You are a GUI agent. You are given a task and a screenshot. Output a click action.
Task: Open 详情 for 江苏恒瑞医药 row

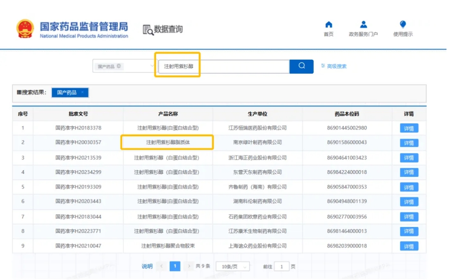[x=409, y=128]
